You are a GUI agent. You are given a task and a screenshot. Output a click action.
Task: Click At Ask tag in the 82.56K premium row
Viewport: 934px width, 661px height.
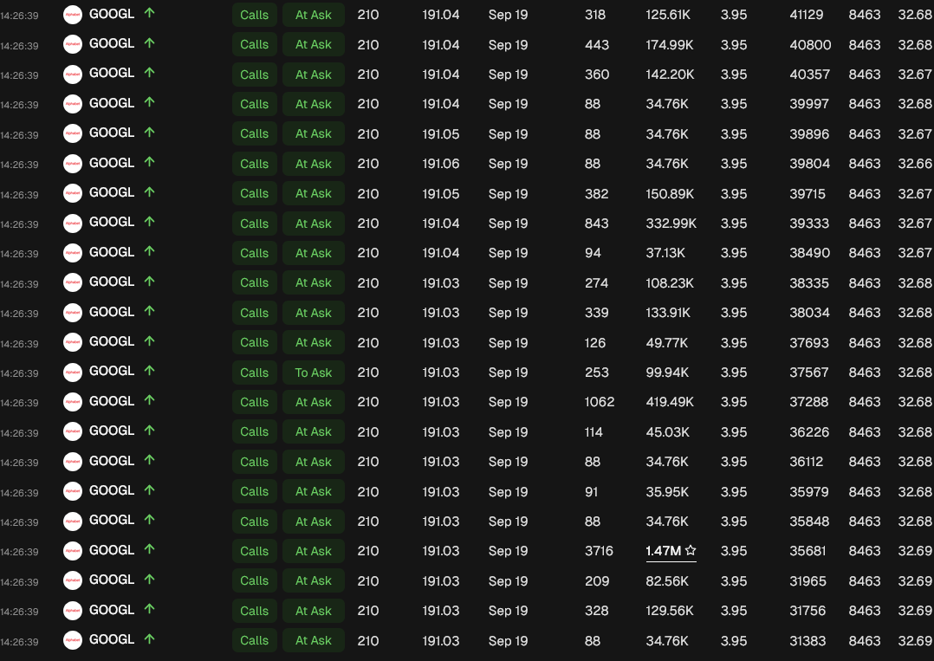pos(314,580)
